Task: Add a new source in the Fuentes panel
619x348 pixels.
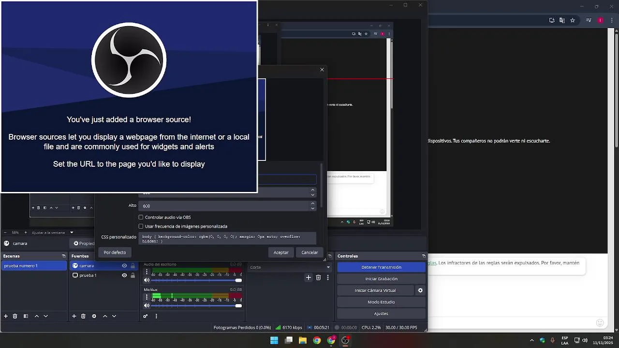Action: click(x=74, y=316)
